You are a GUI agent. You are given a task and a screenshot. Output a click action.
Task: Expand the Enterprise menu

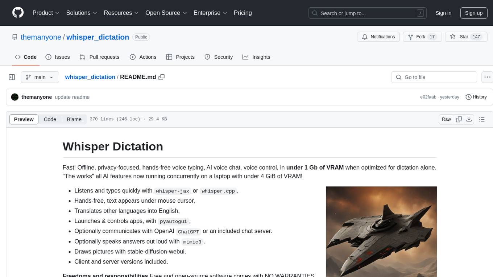[210, 13]
